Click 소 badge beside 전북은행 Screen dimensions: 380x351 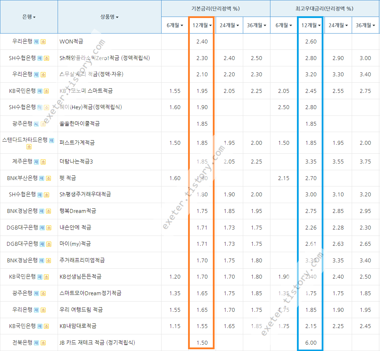pyautogui.click(x=43, y=343)
